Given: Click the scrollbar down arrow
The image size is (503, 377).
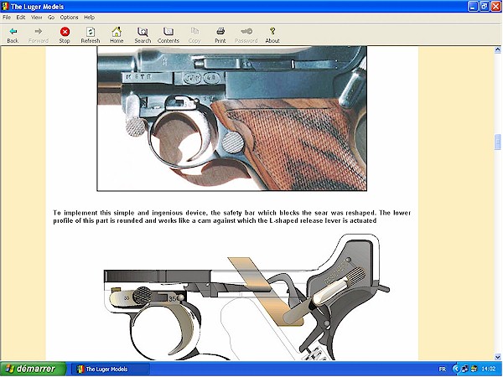Looking at the screenshot, I should click(x=497, y=357).
